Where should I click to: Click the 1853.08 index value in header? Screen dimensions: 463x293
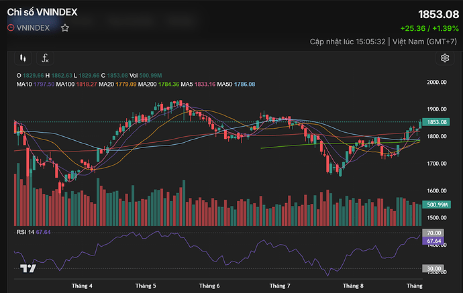438,14
